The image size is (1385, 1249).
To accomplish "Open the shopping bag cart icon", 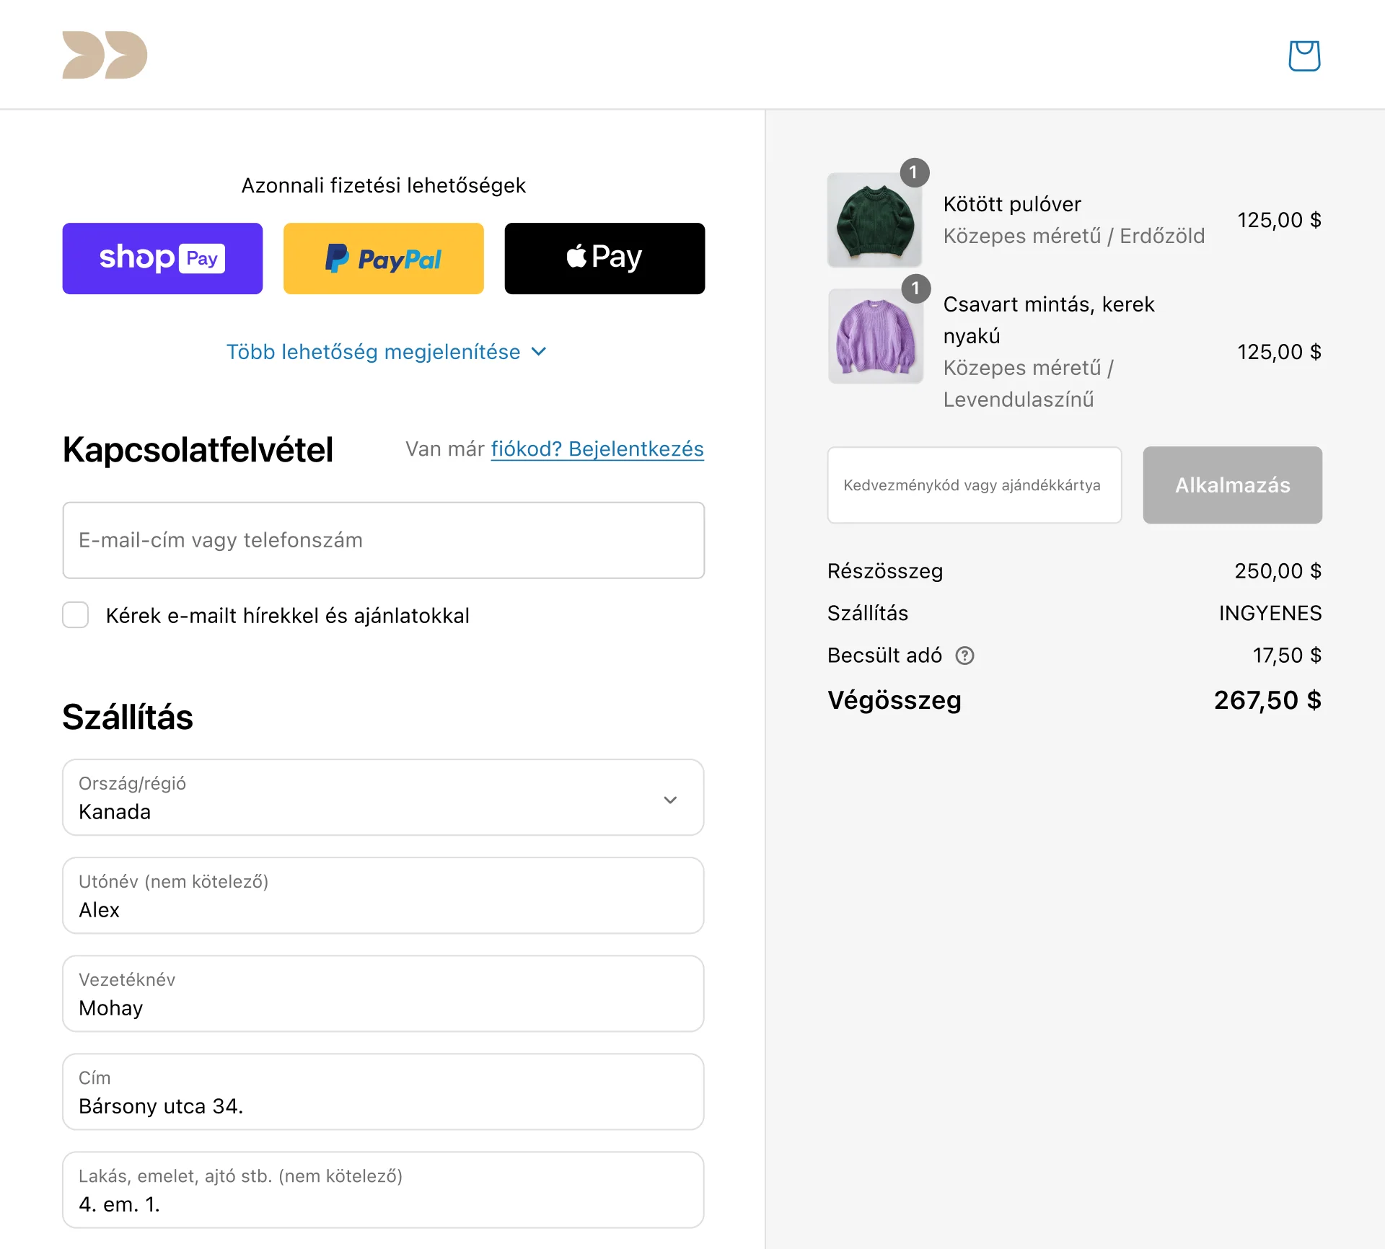I will [1304, 56].
